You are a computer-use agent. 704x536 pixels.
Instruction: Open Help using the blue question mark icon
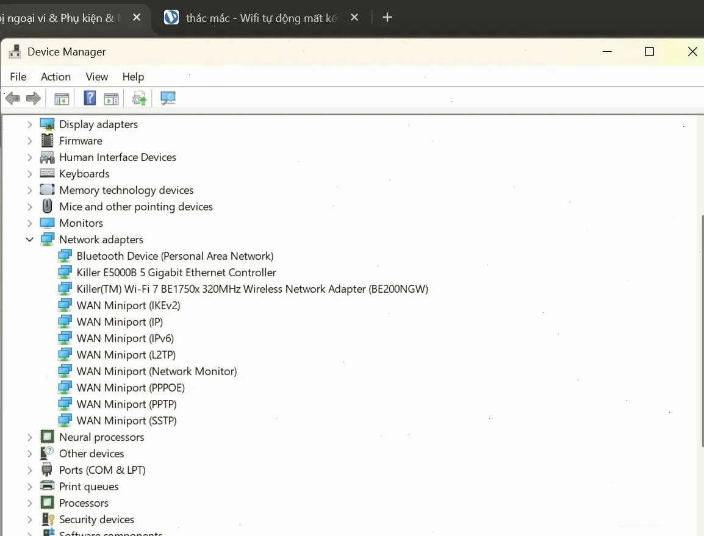(x=90, y=98)
